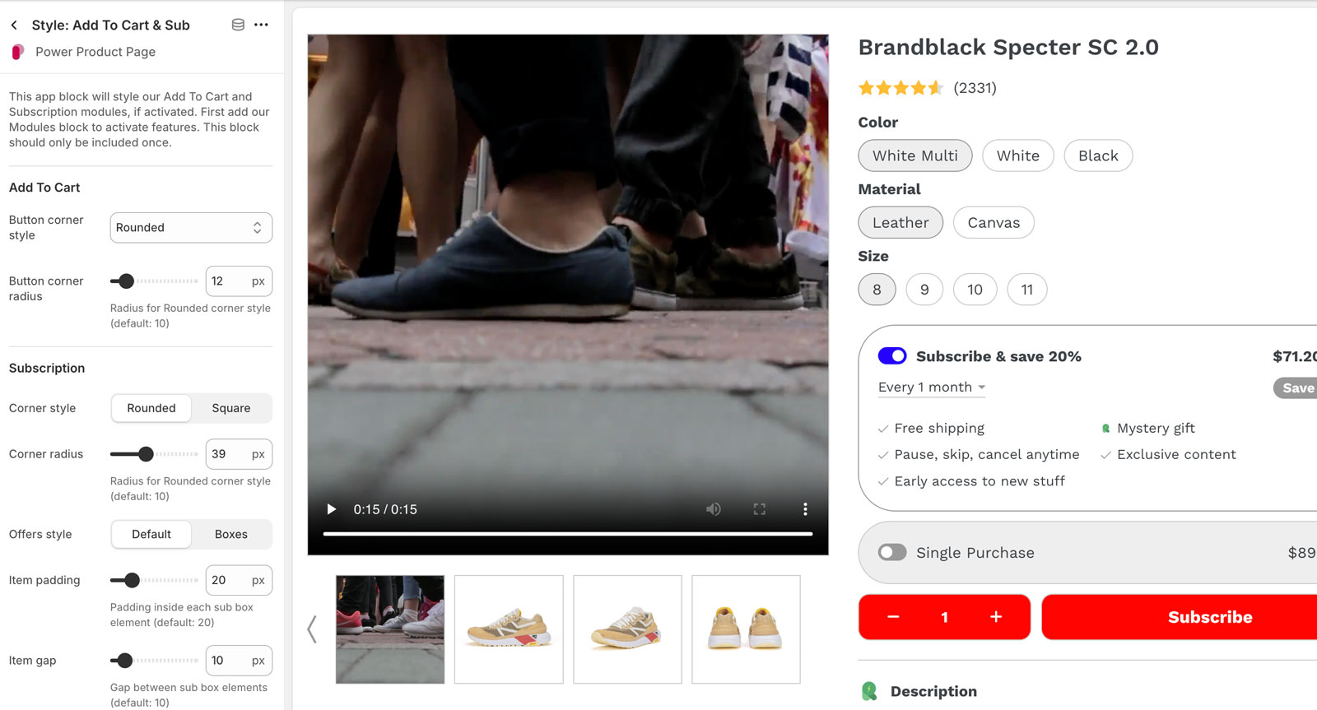The image size is (1317, 710).
Task: Increase quantity with the plus button
Action: (996, 617)
